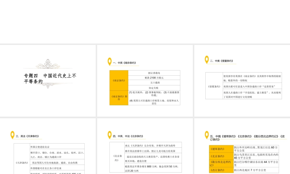Image resolution: width=290 pixels, height=174 pixels.
Task: Select the slide headed 四、中英、中法《北京条约》
Action: point(145,146)
